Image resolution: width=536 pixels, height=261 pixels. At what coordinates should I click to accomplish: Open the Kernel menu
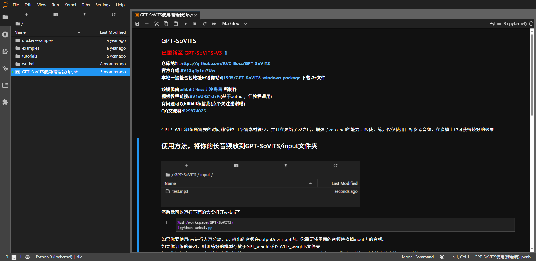pos(70,5)
